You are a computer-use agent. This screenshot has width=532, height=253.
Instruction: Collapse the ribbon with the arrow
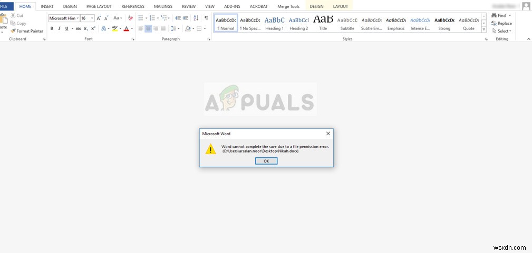point(528,39)
